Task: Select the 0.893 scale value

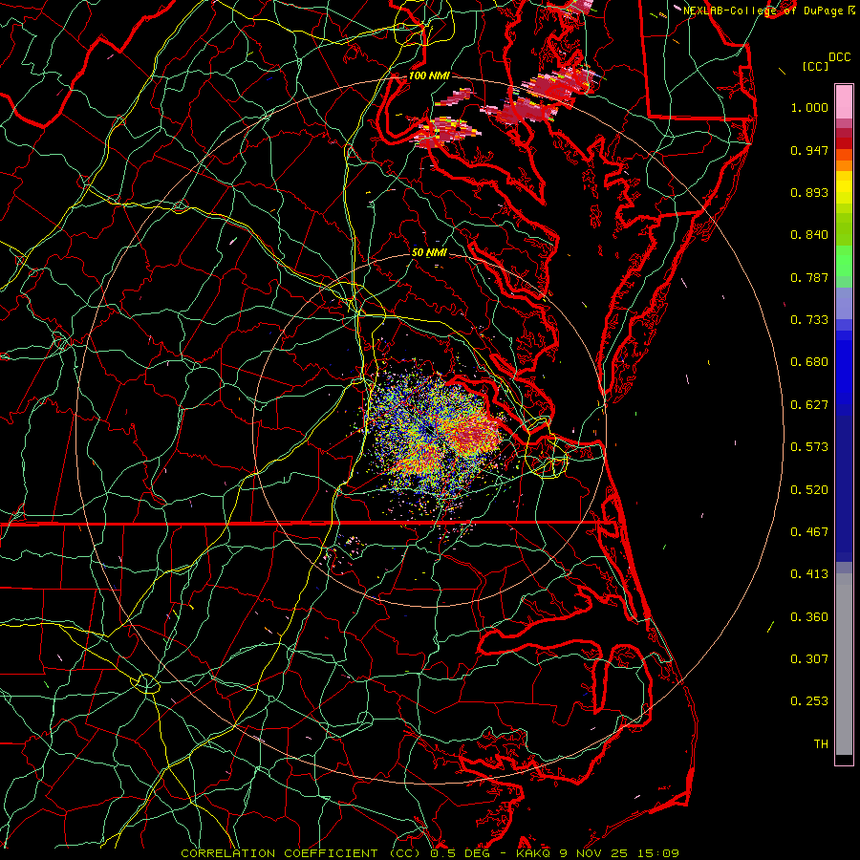Action: coord(809,192)
